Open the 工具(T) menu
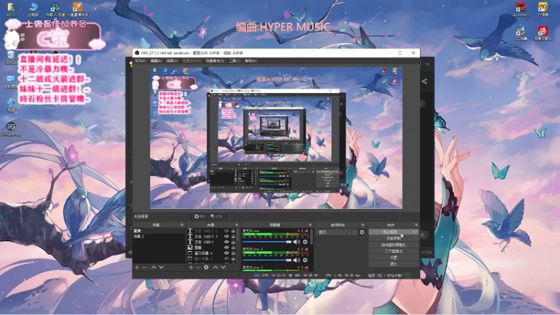Viewport: 560px width, 315px height. tap(234, 61)
